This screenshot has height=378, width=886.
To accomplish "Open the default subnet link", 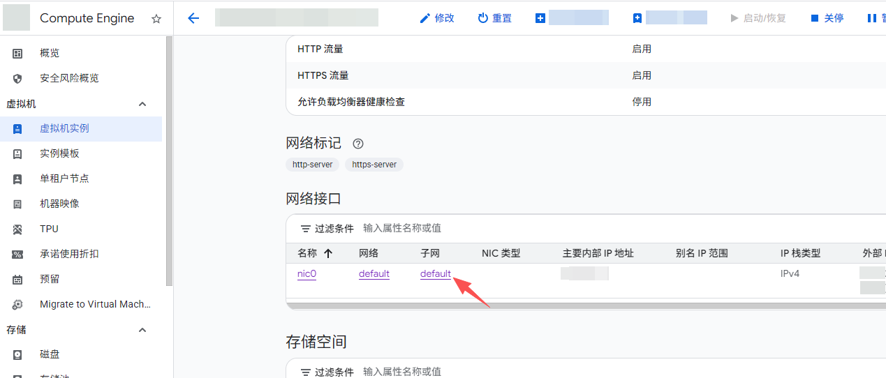I will coord(436,273).
